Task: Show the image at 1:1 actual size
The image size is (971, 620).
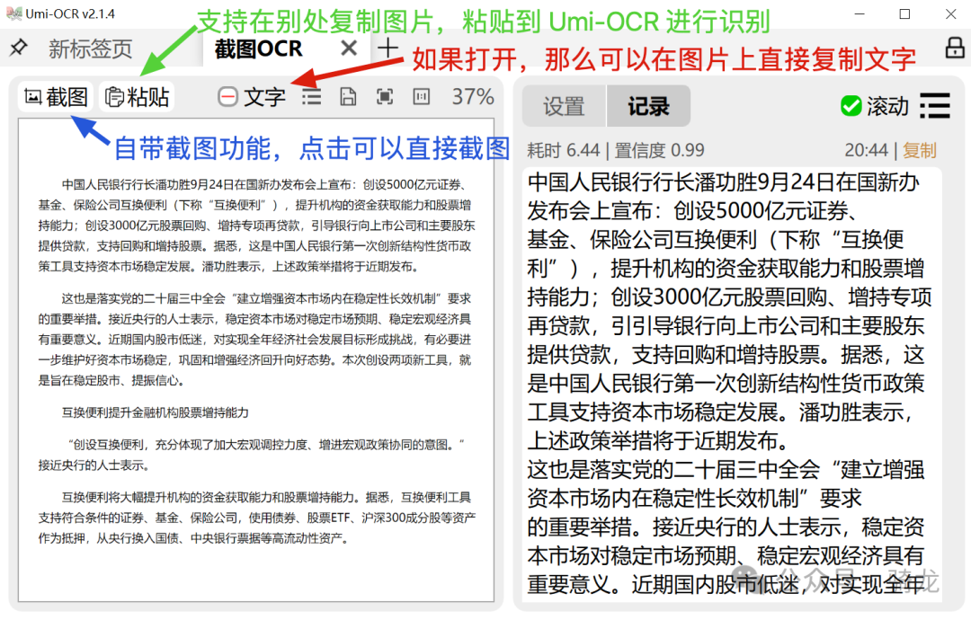Action: pyautogui.click(x=421, y=96)
